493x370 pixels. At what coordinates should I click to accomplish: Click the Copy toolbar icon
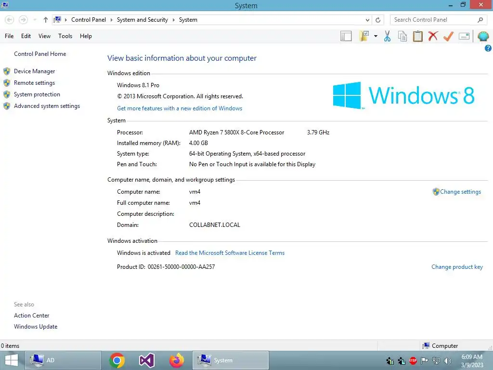(x=402, y=36)
